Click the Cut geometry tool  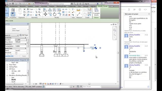coord(30,12)
